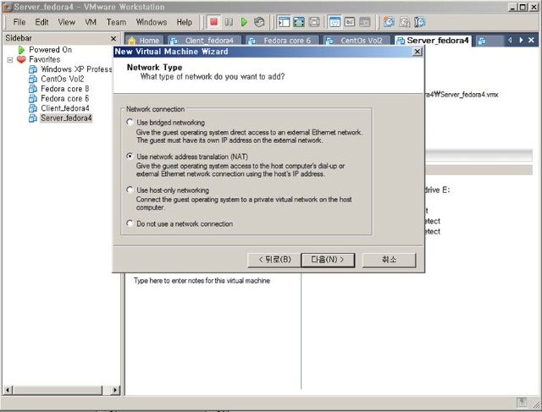Click the green Power On toolbar icon
Viewport: 542px width, 412px height.
pyautogui.click(x=244, y=22)
